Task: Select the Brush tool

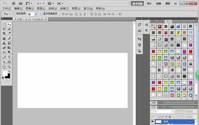Action: click(x=9, y=39)
